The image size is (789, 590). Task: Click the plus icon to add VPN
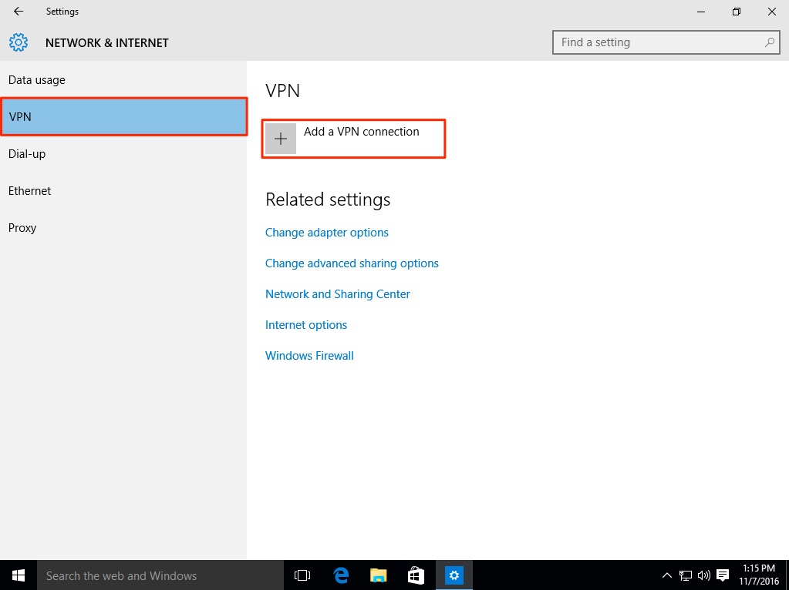click(x=281, y=139)
